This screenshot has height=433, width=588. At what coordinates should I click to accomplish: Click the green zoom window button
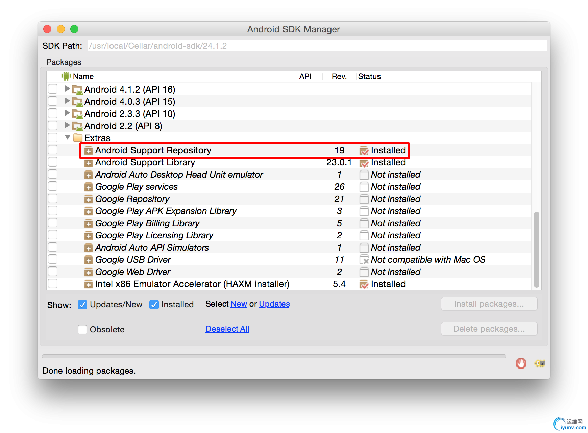click(74, 29)
